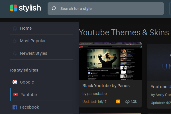Viewport: 171px width, 114px height.
Task: Click the Facebook logo icon
Action: coord(15,107)
